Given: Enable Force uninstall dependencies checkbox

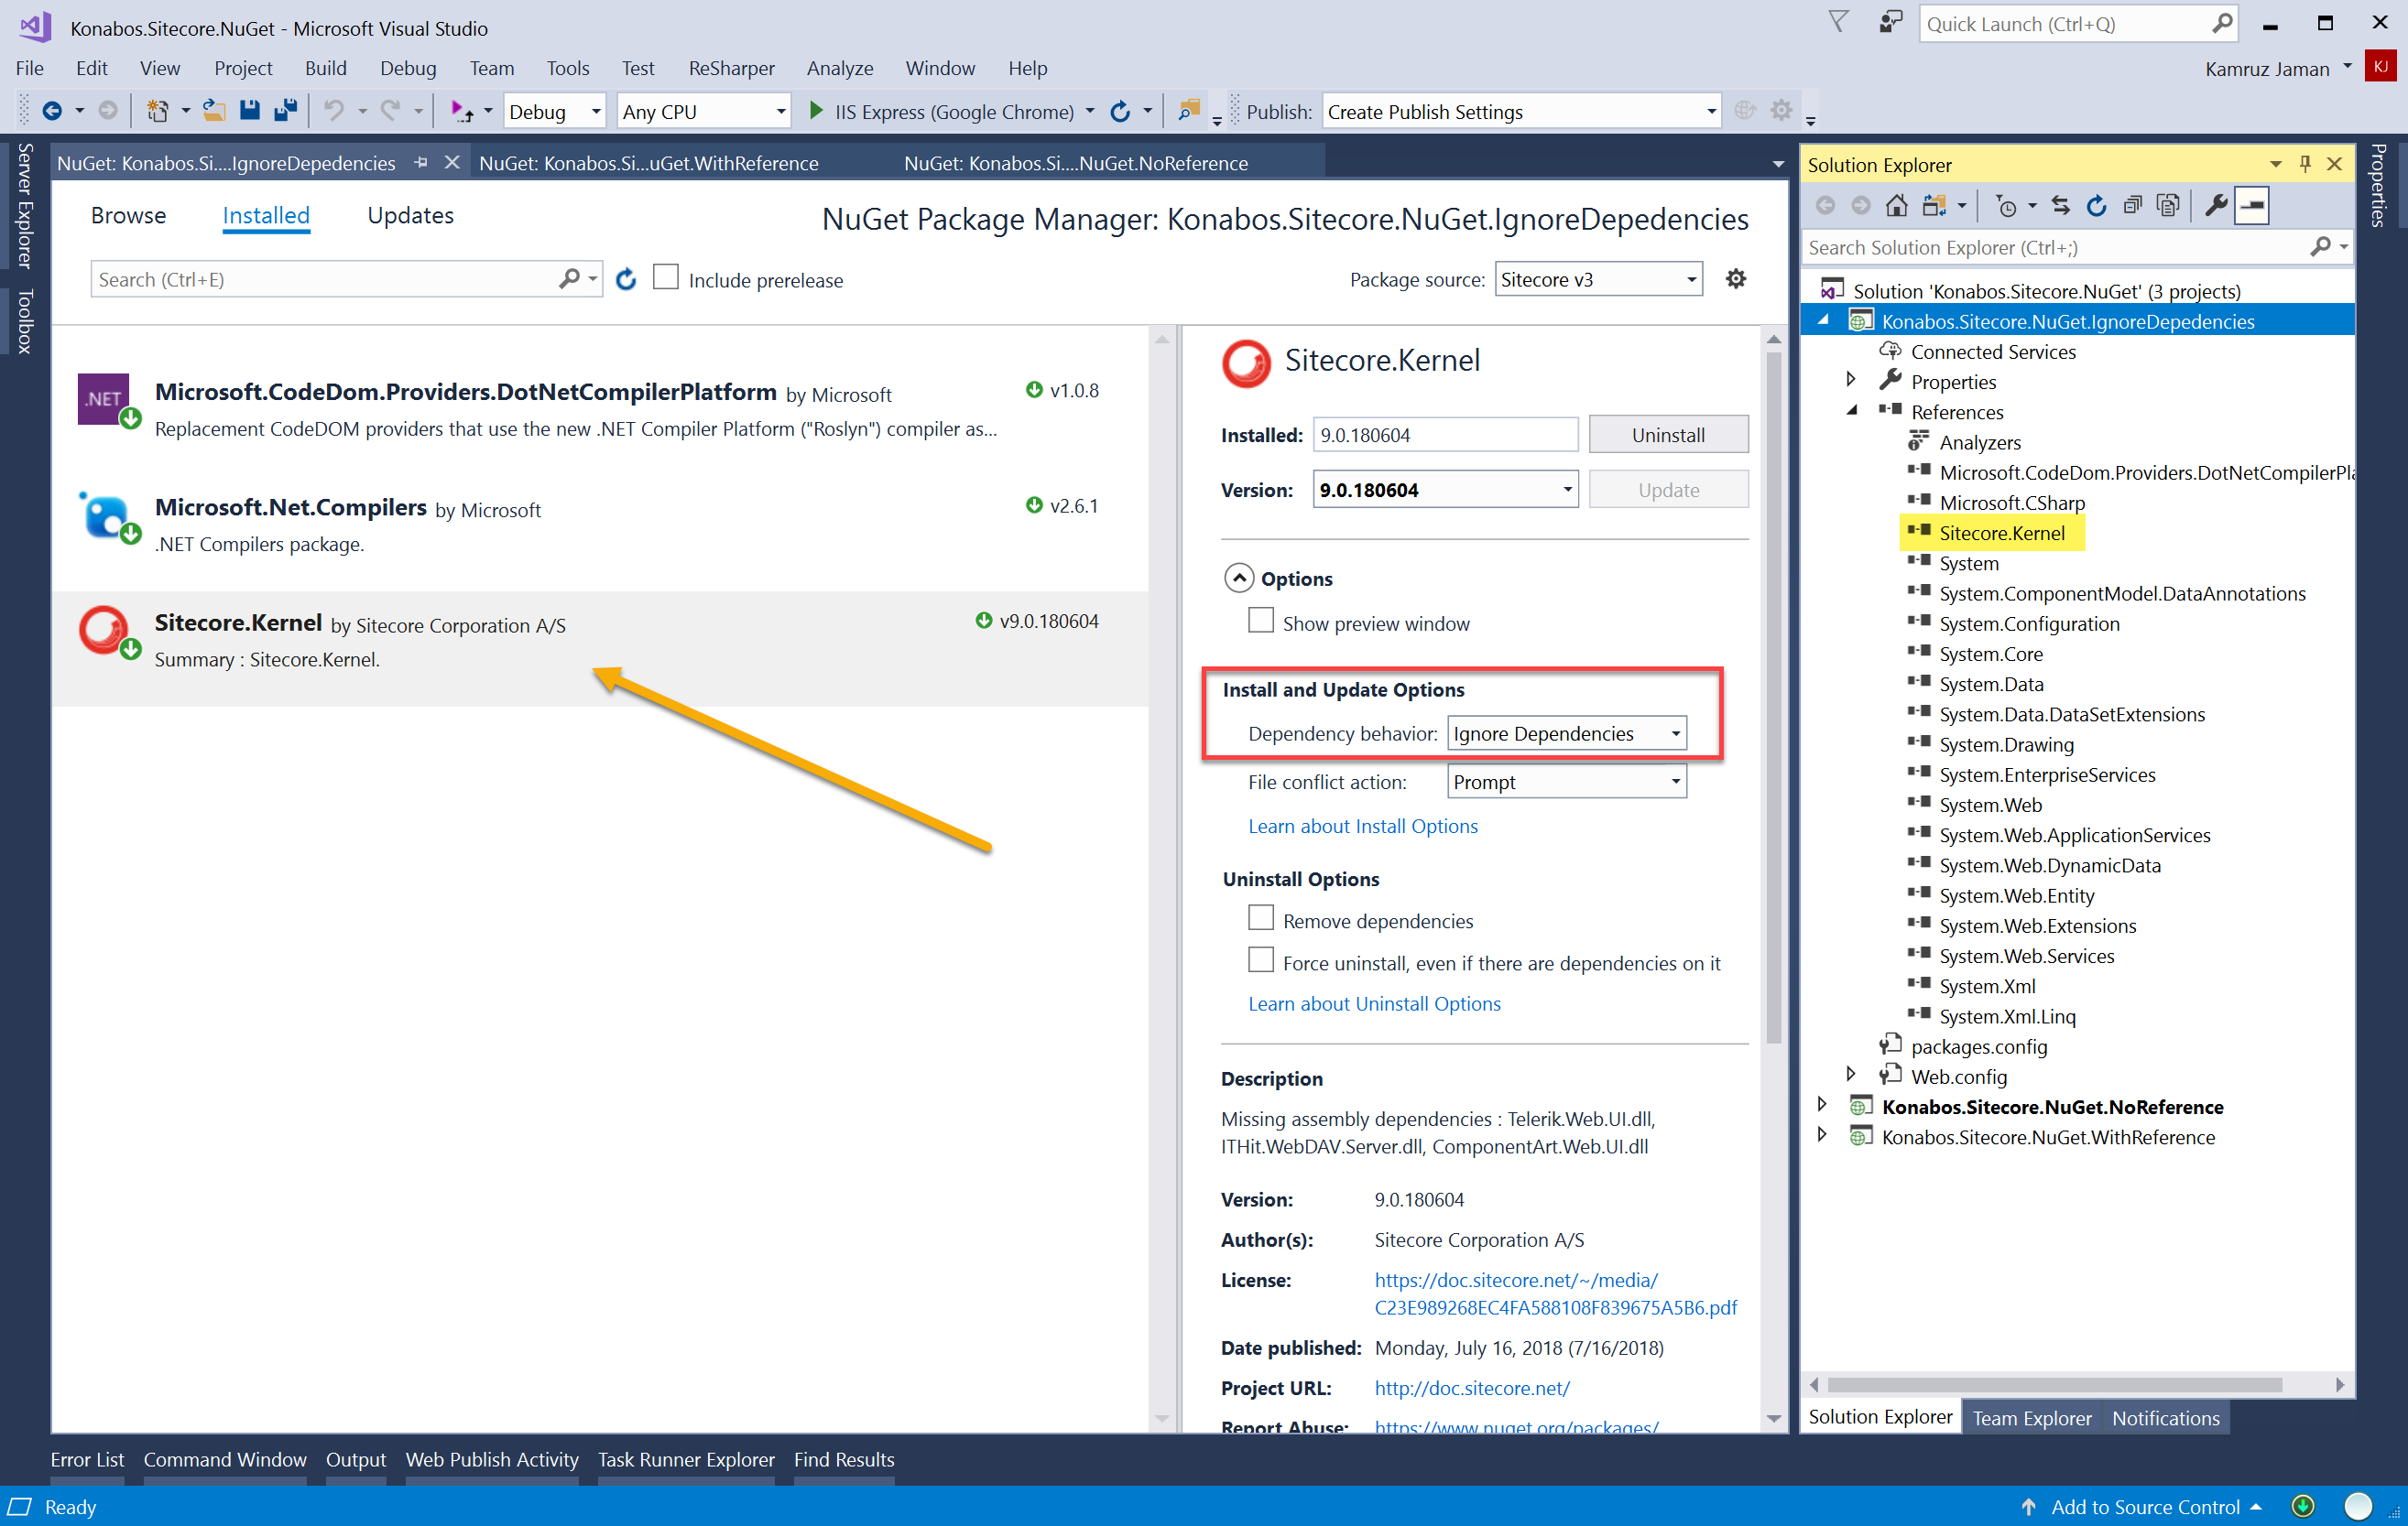Looking at the screenshot, I should point(1260,959).
